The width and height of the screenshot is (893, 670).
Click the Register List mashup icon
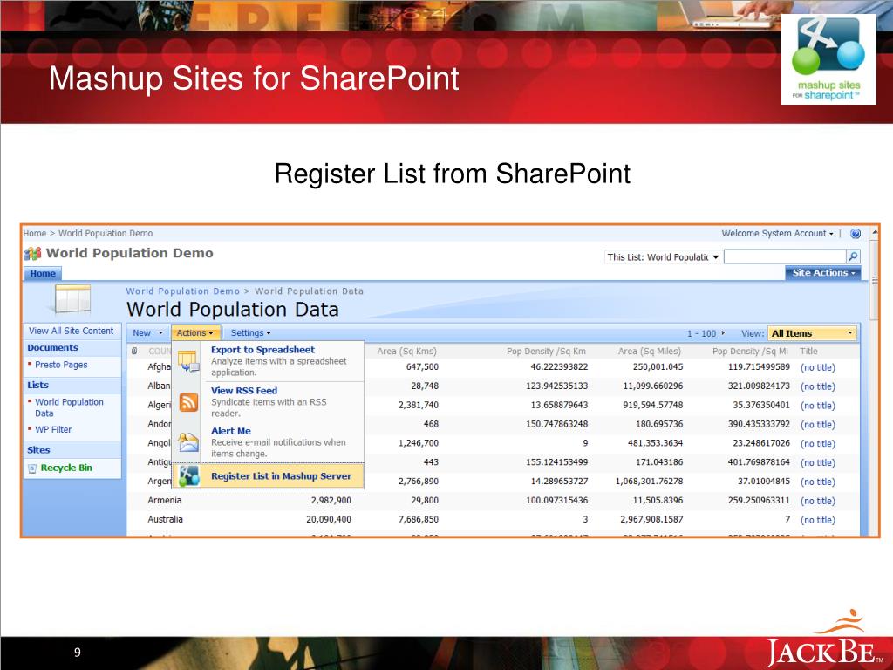click(188, 475)
